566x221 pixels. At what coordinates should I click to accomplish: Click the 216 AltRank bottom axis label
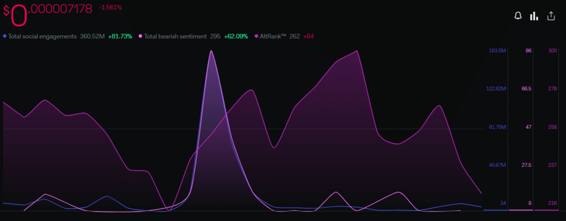(x=552, y=203)
